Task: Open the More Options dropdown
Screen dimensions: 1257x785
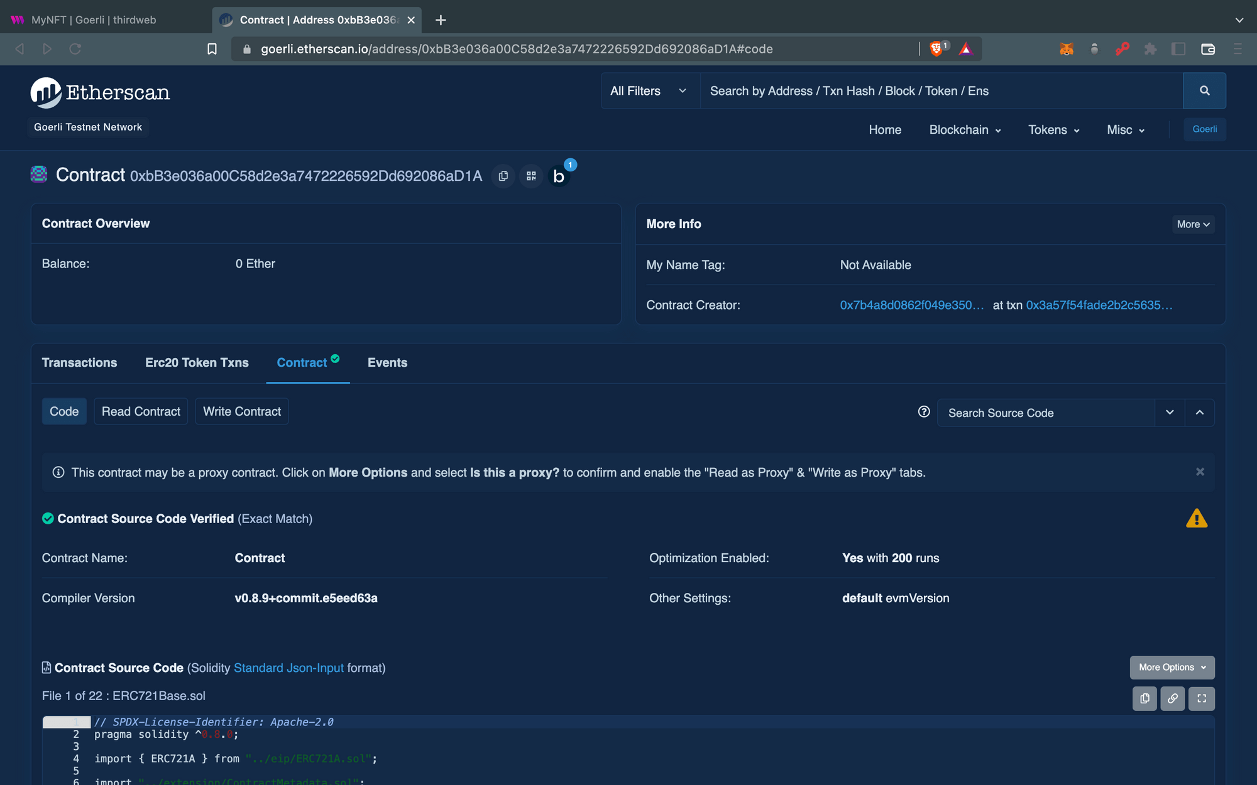Action: pyautogui.click(x=1171, y=667)
